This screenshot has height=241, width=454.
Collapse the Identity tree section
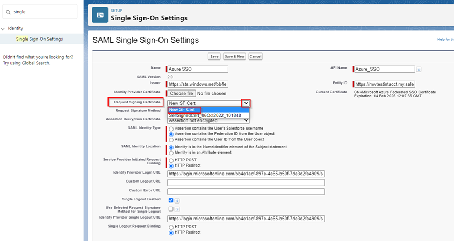(3, 28)
